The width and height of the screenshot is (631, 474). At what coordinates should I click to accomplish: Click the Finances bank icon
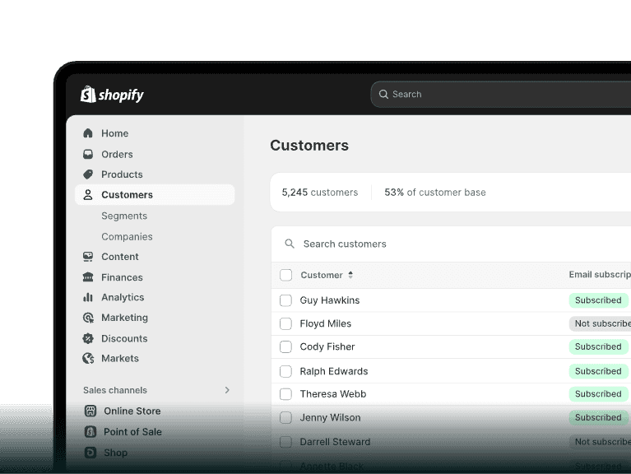tap(88, 277)
